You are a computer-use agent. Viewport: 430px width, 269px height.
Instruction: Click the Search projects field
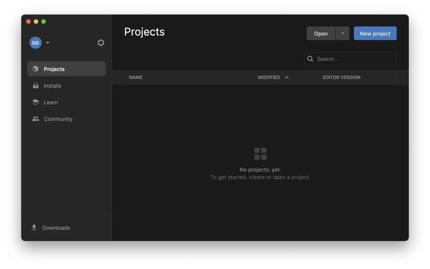(350, 59)
